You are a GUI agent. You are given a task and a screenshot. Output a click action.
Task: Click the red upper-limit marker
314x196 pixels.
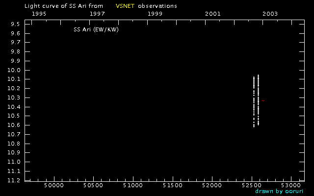[263, 100]
